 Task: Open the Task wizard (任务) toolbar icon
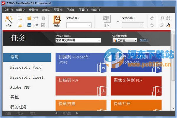point(9,21)
